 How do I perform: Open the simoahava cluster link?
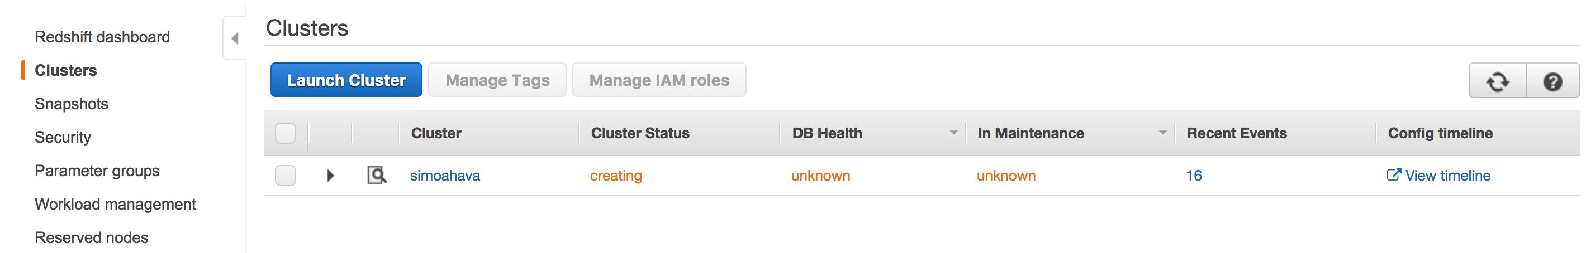point(445,176)
